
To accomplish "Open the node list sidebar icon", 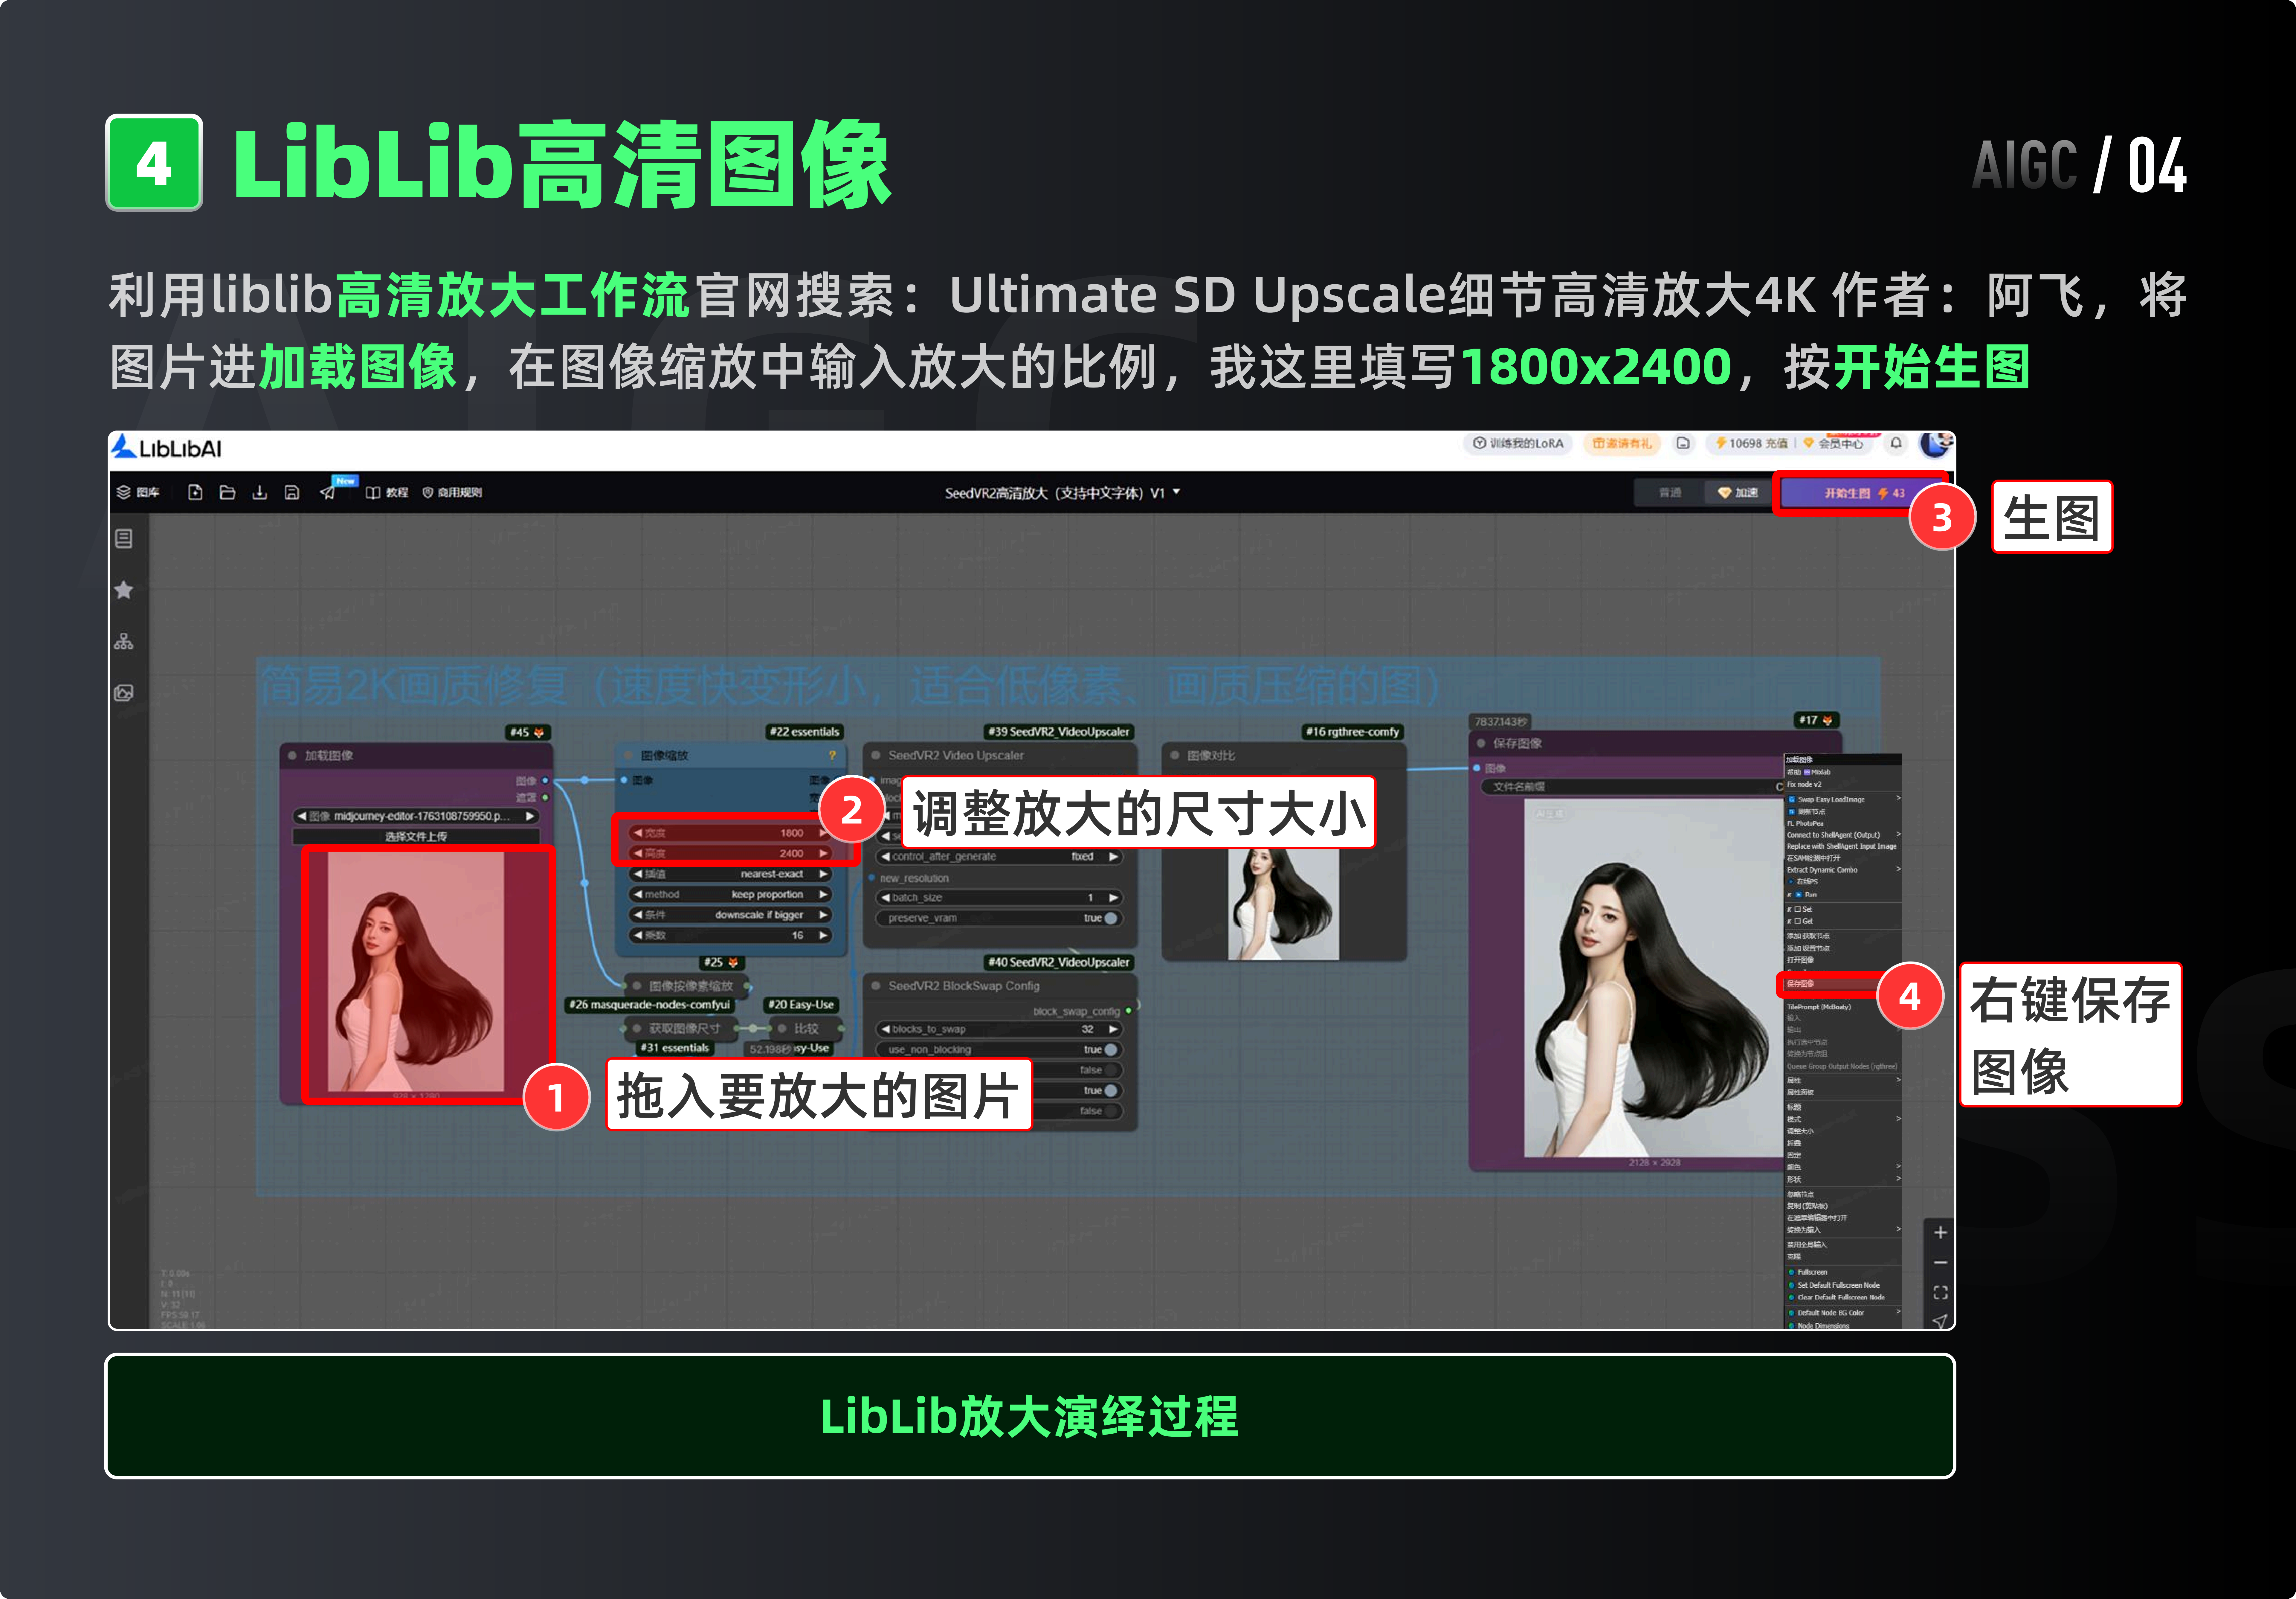I will (124, 539).
